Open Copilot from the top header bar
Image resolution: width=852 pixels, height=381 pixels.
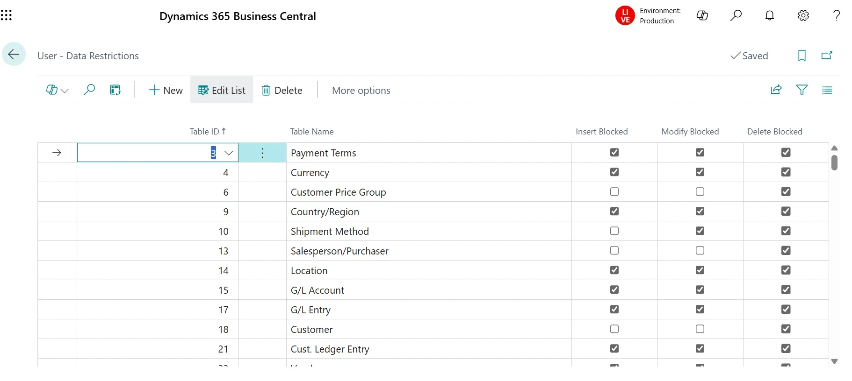point(702,16)
